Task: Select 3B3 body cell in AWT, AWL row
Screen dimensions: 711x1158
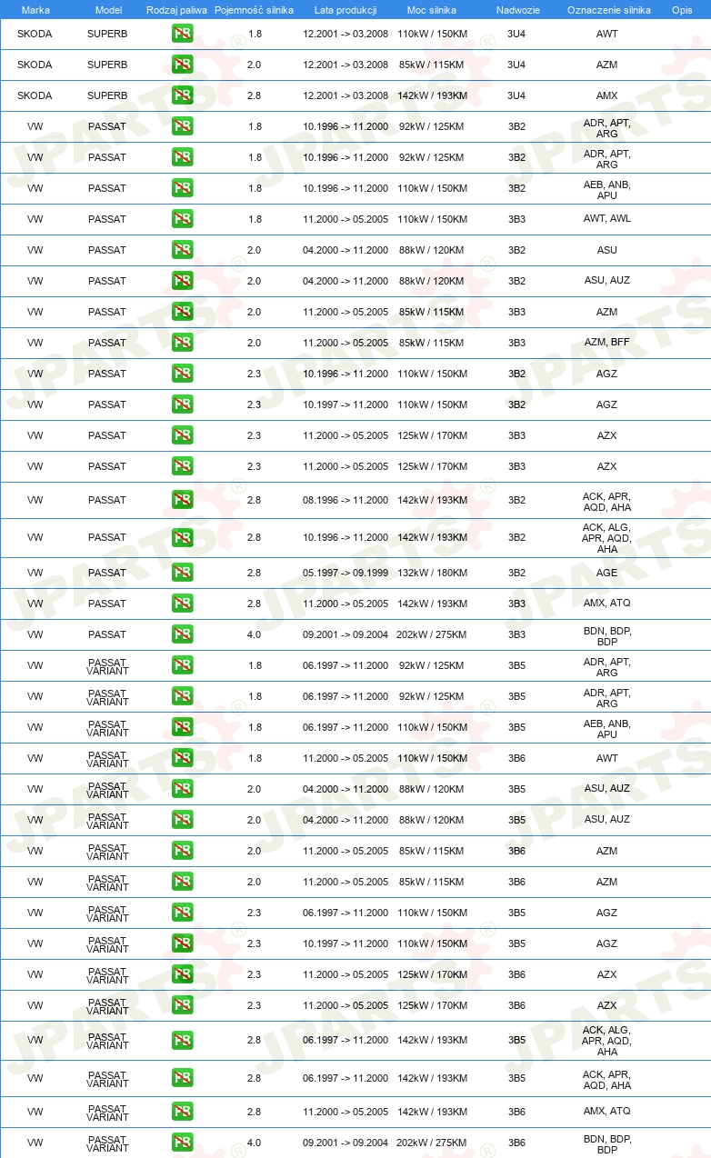Action: click(516, 219)
